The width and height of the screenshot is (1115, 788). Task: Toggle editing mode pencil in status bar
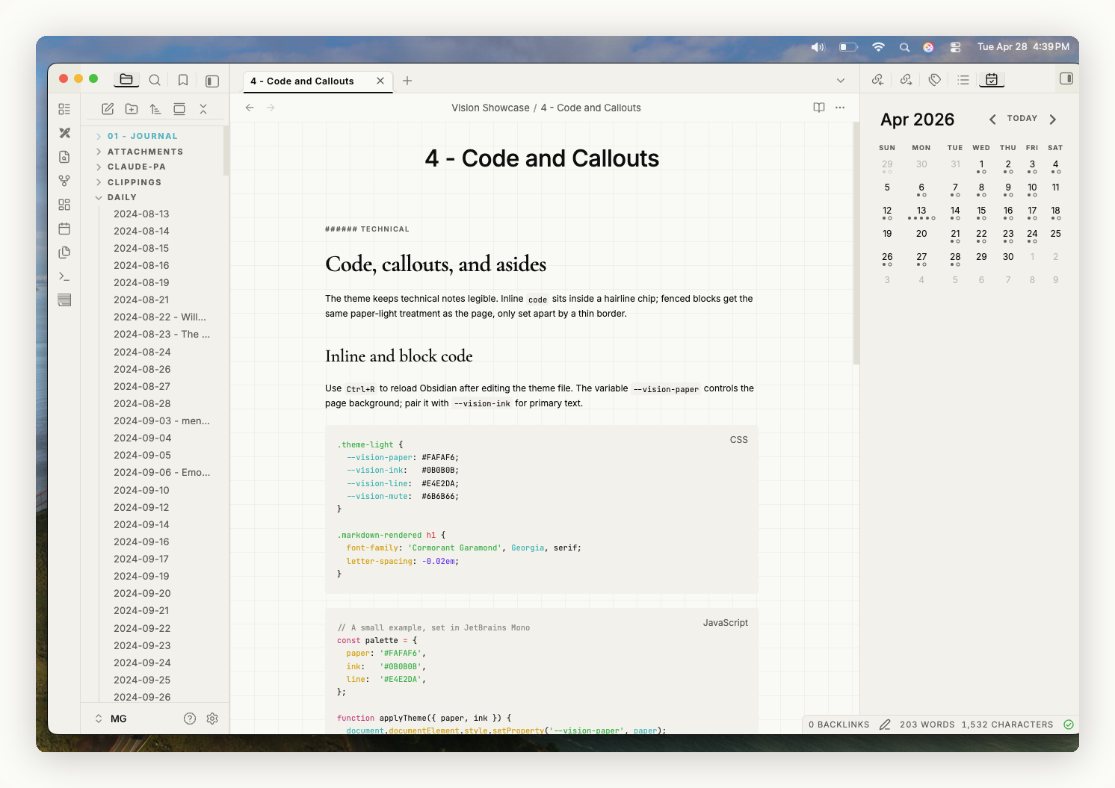point(885,725)
